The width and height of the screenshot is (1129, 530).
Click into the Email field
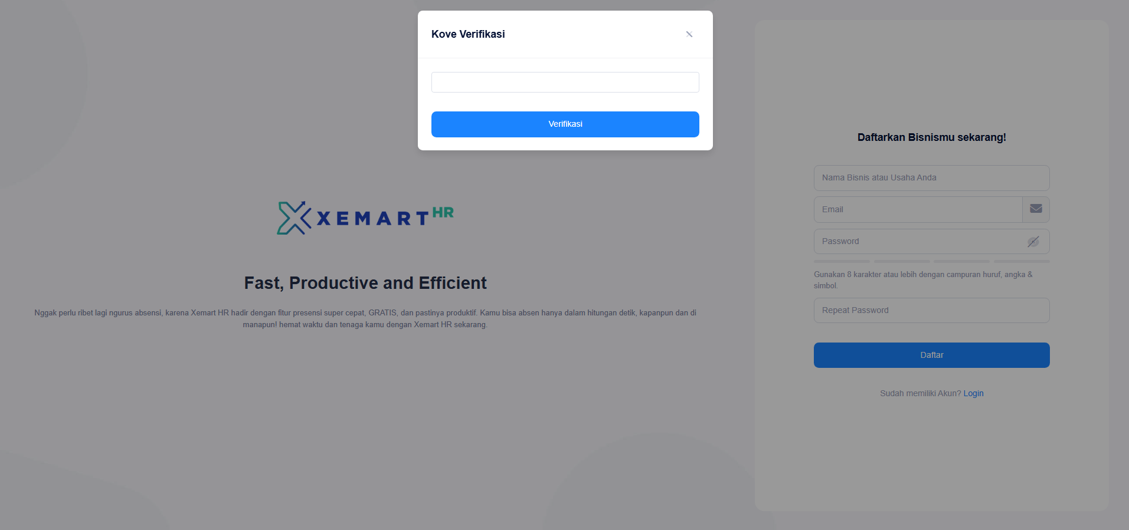(918, 209)
